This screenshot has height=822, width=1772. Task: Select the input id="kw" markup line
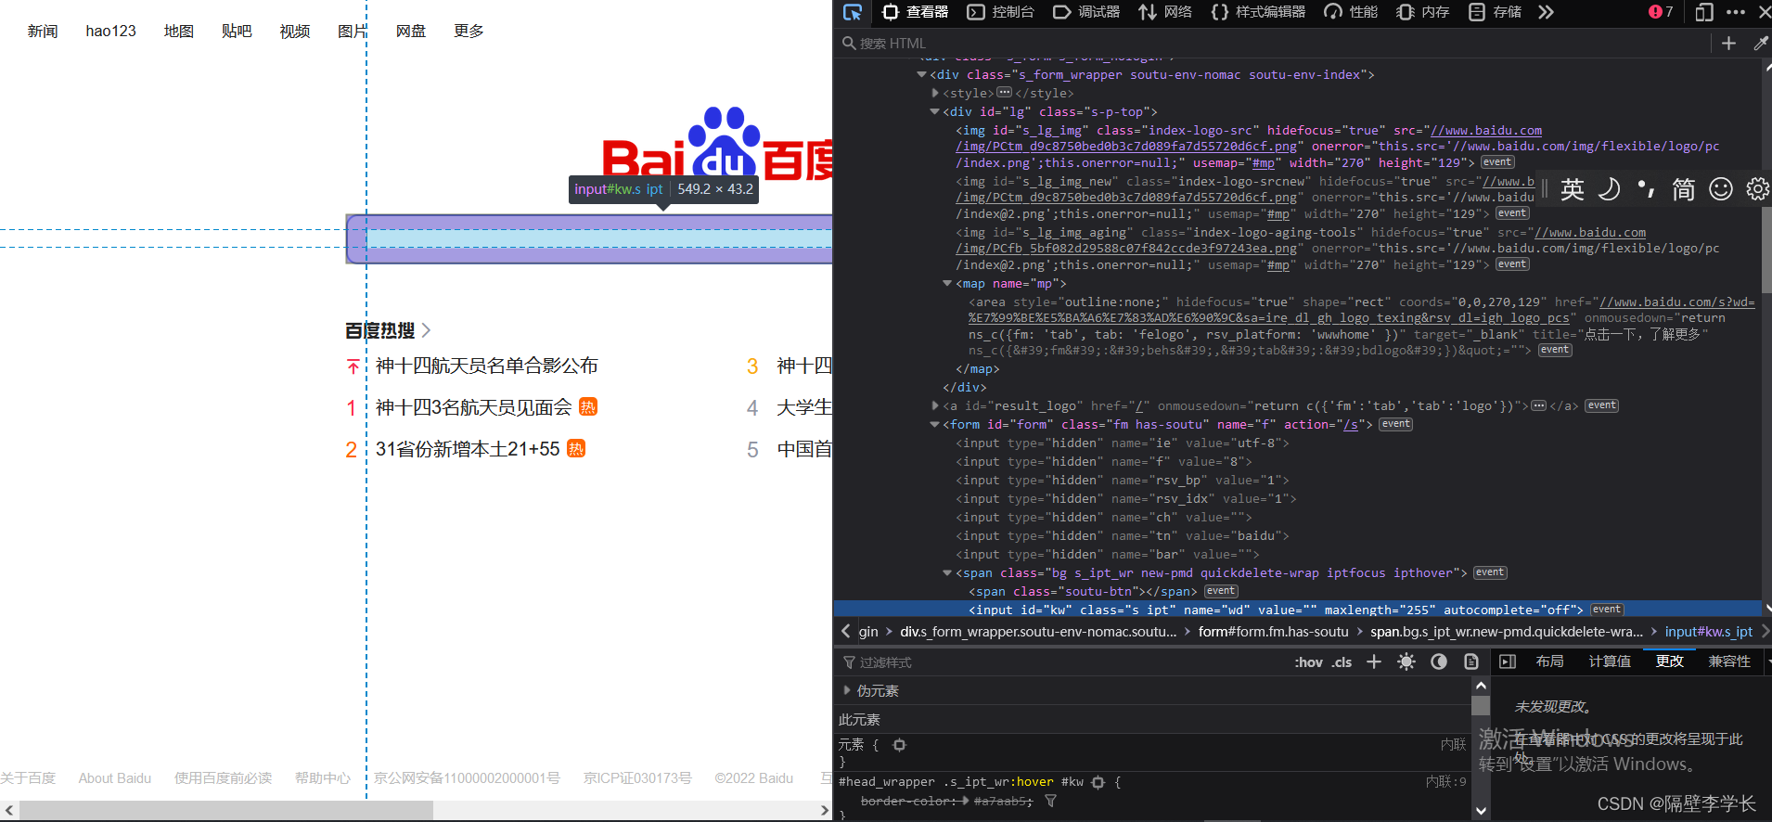click(1297, 610)
